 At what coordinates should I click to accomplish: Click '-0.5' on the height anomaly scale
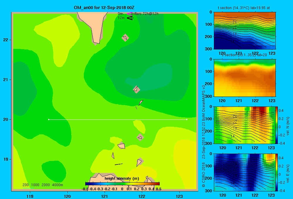point(85,189)
